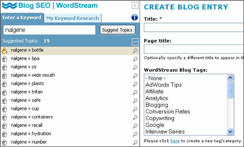
Task: Collapse the WordStream sidebar with double-chevron icon
Action: point(135,6)
